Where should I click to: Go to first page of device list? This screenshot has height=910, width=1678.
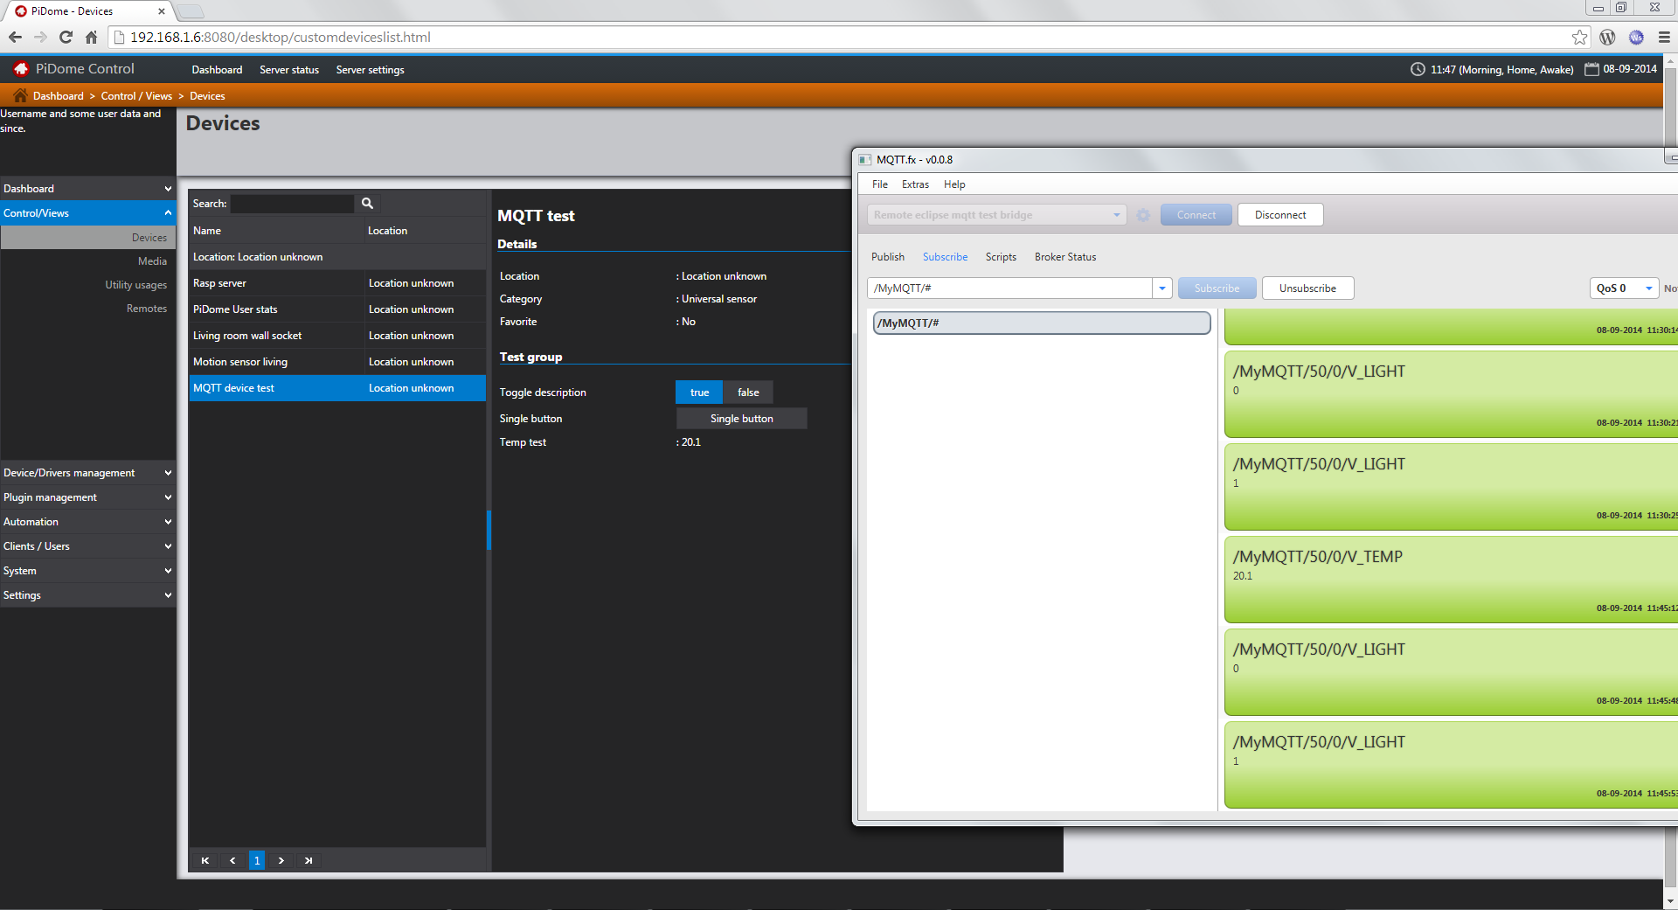[205, 860]
